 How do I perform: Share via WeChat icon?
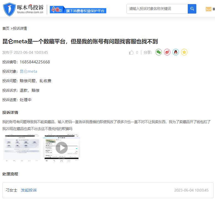tap(159, 52)
